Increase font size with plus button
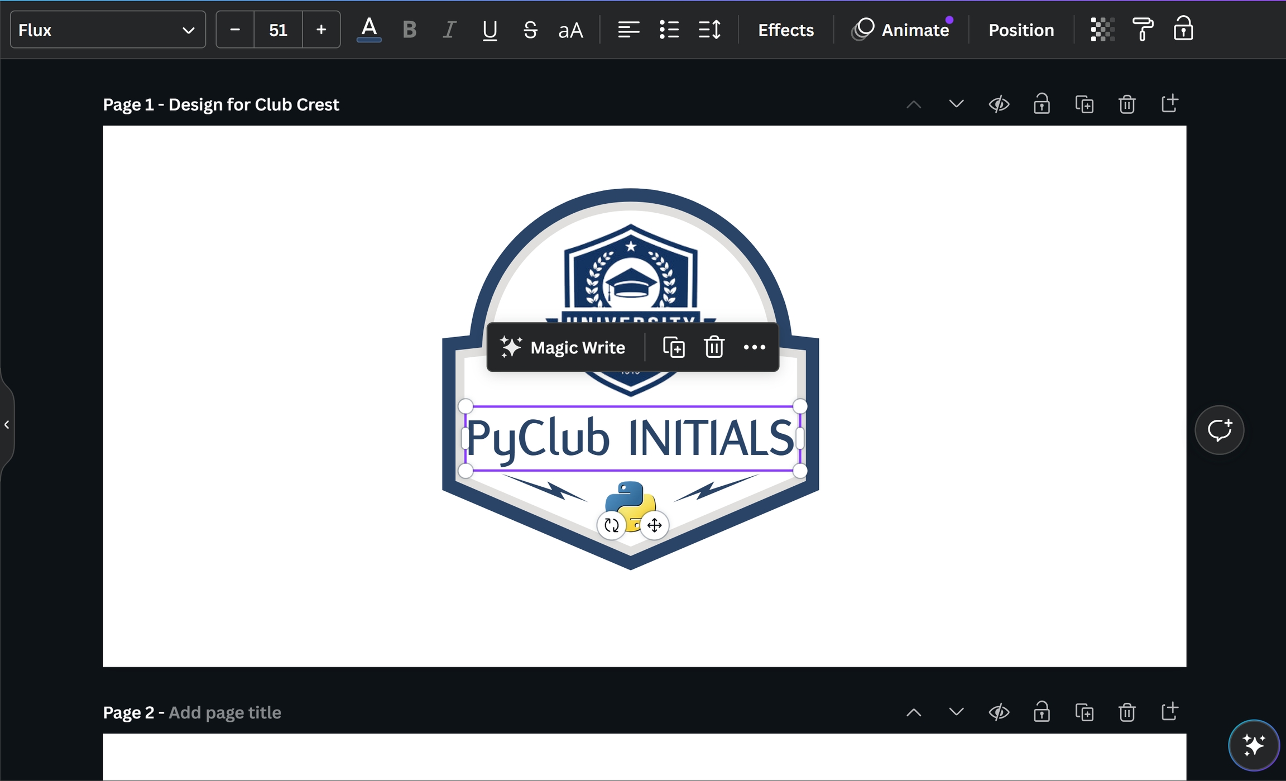 pyautogui.click(x=321, y=30)
